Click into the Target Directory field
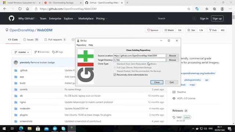Image resolution: width=235 pixels, height=132 pixels. [140, 60]
